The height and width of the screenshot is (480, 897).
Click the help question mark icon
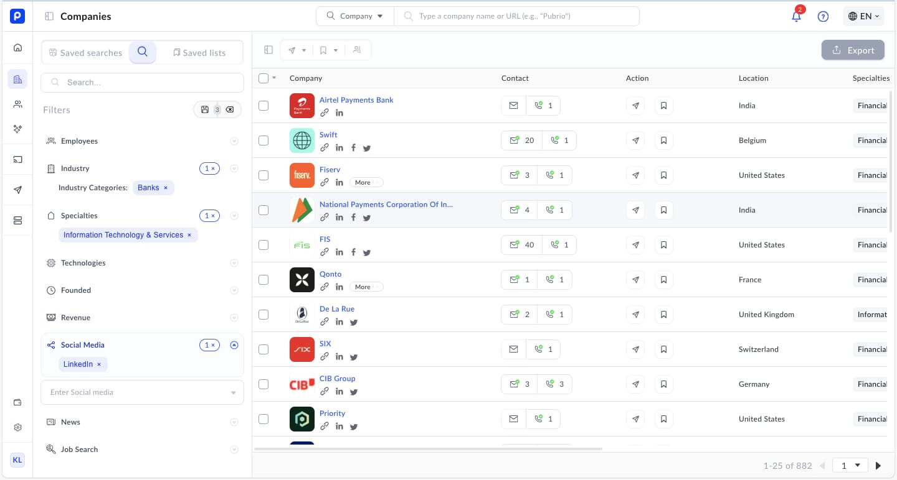pos(823,17)
